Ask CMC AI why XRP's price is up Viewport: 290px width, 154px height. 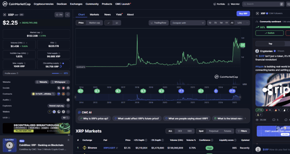click(x=94, y=119)
